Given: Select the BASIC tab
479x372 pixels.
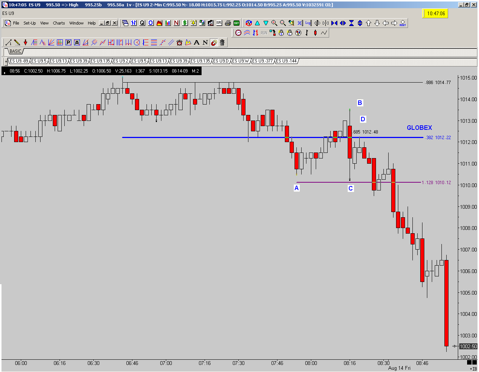Looking at the screenshot, I should [16, 51].
